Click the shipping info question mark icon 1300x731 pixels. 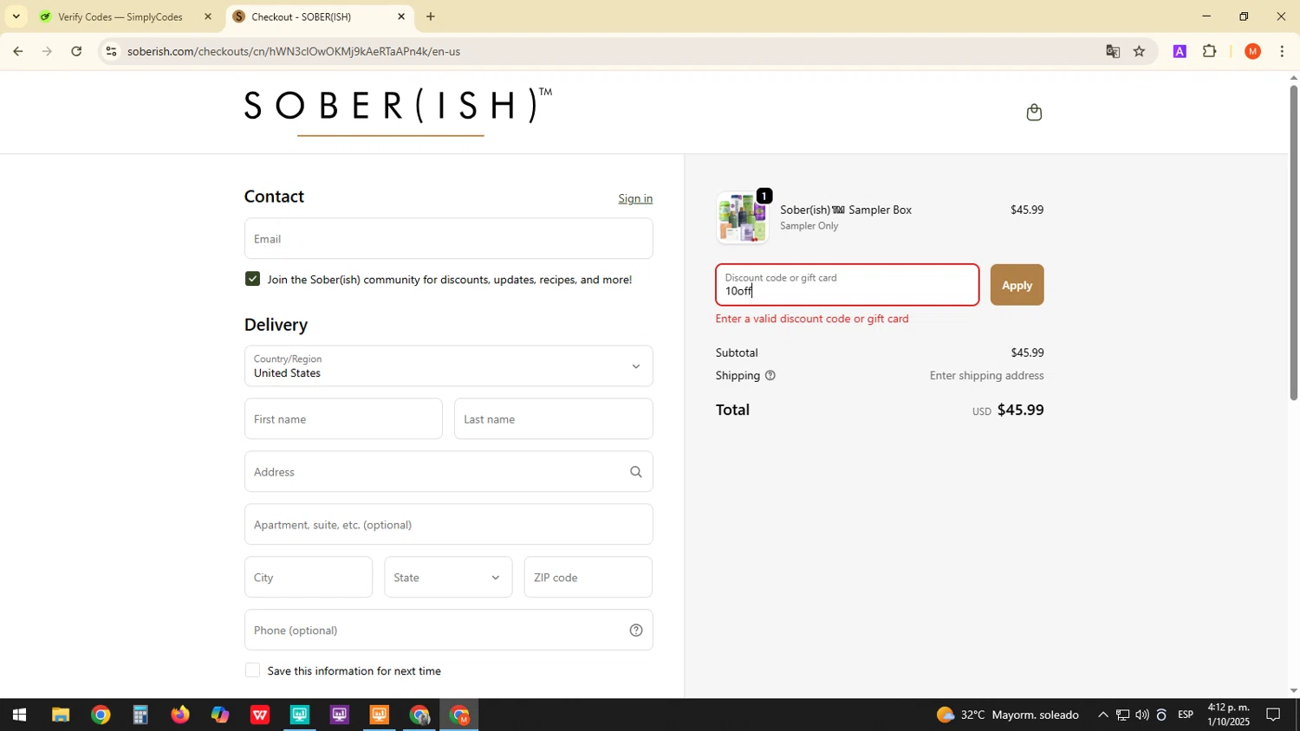tap(770, 376)
